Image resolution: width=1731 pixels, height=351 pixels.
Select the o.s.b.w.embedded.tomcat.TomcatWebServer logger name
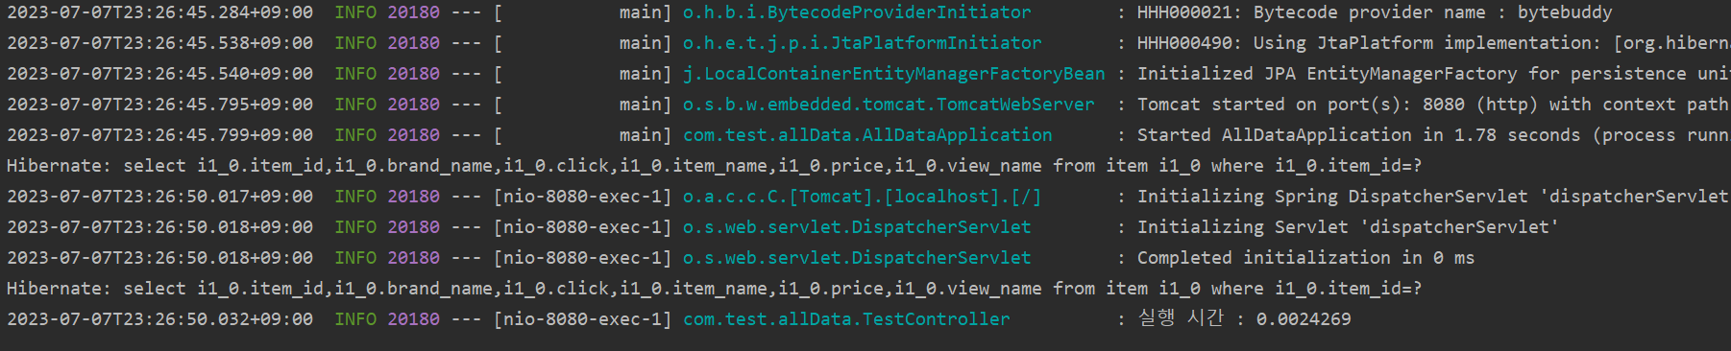point(889,105)
